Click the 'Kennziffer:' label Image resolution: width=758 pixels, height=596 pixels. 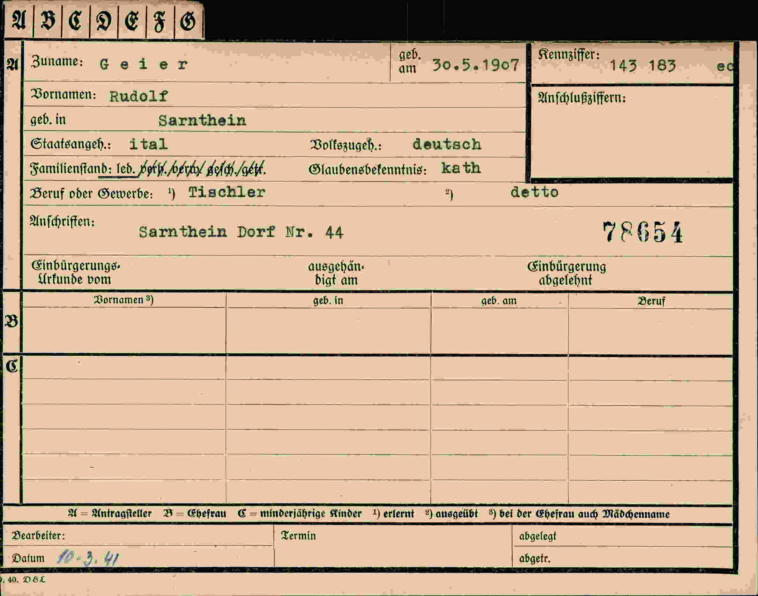pyautogui.click(x=569, y=55)
